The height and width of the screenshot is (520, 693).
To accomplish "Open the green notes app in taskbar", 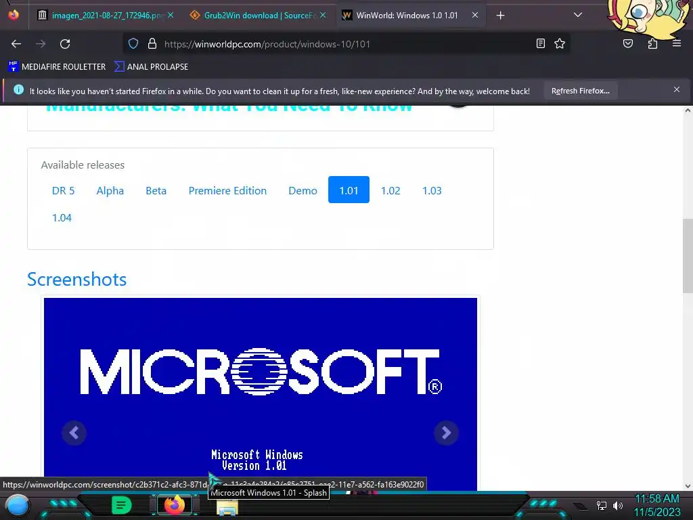I will pos(122,505).
